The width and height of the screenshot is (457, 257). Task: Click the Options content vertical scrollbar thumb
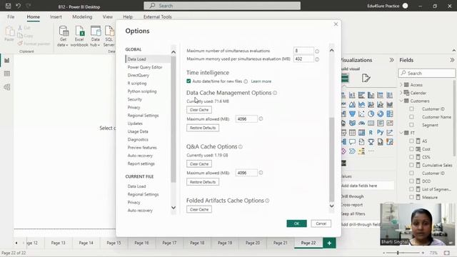point(331,159)
